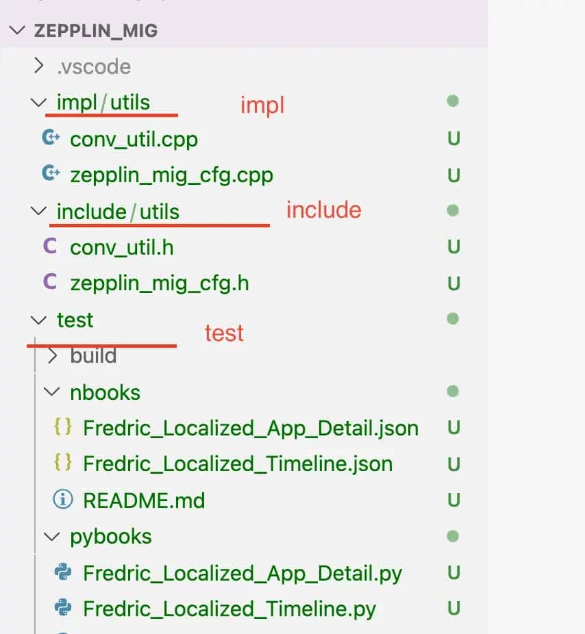Click the C++ icon beside conv_util.cpp
This screenshot has width=585, height=634.
tap(50, 138)
